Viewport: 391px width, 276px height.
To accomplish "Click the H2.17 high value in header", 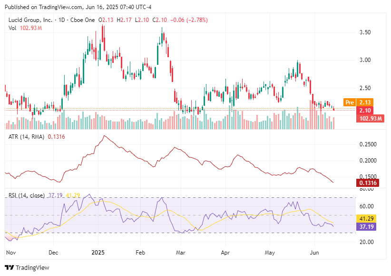I will (x=124, y=20).
